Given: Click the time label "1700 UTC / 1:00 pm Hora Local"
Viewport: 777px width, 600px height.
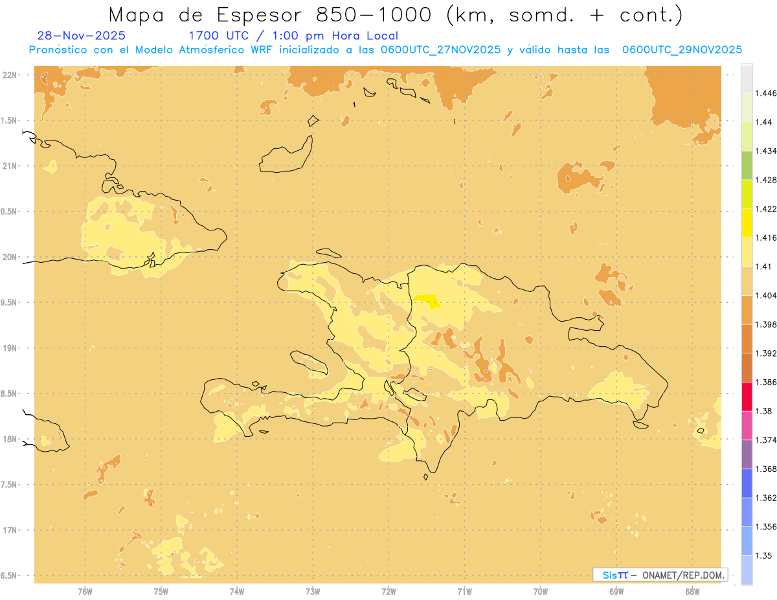Looking at the screenshot, I should 293,36.
